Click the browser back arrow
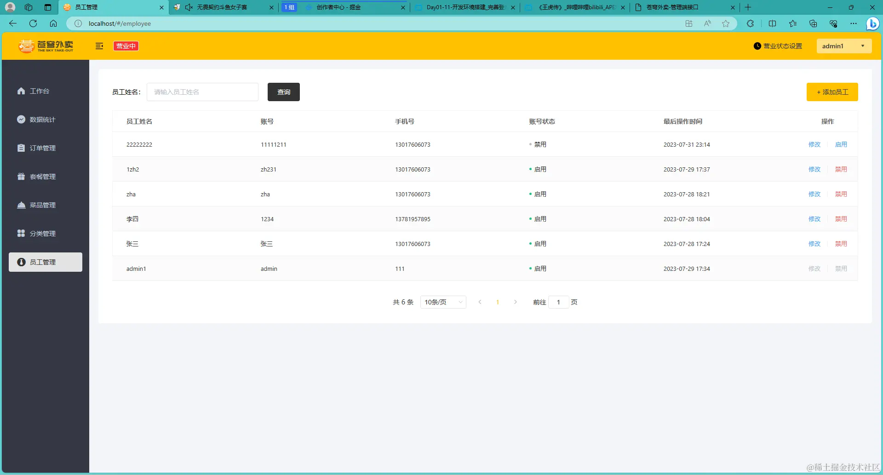This screenshot has width=883, height=475. (13, 23)
